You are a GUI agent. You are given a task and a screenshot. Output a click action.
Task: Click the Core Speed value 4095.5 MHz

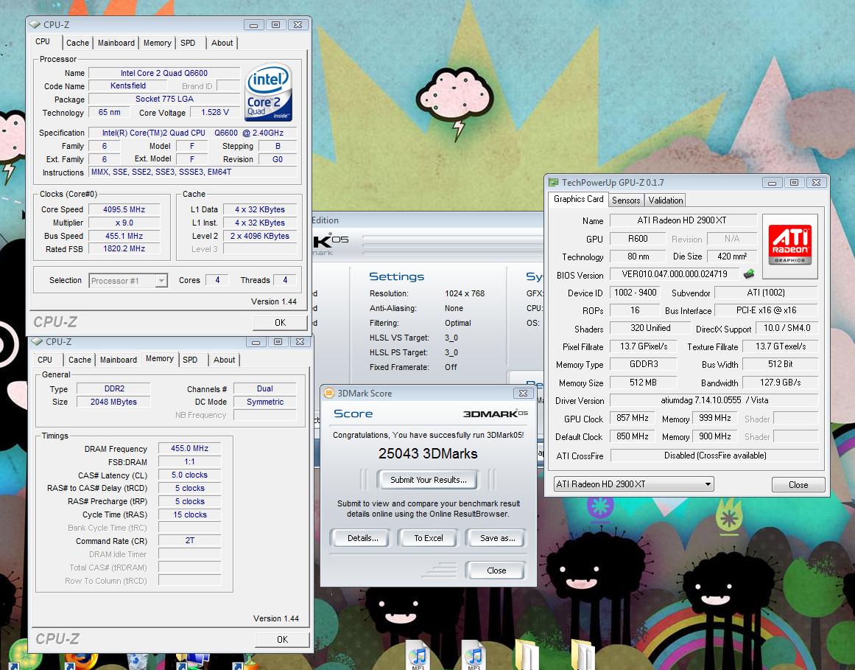coord(124,209)
